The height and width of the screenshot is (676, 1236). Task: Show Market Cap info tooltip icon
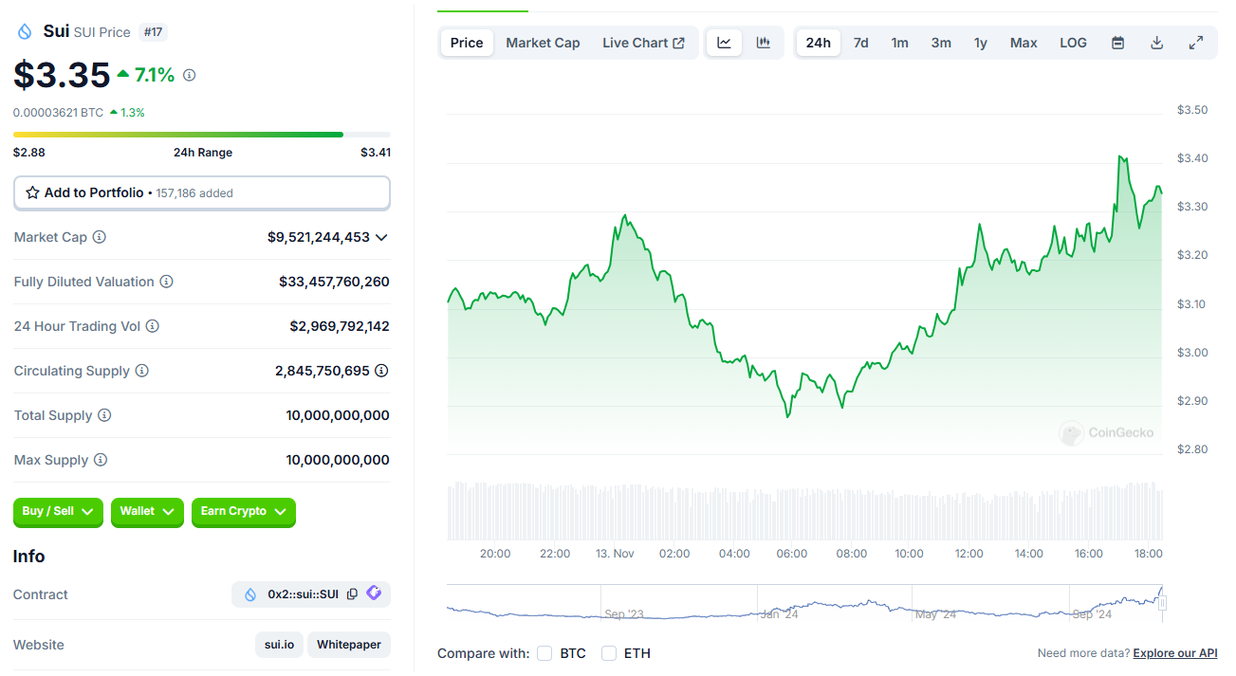click(100, 237)
